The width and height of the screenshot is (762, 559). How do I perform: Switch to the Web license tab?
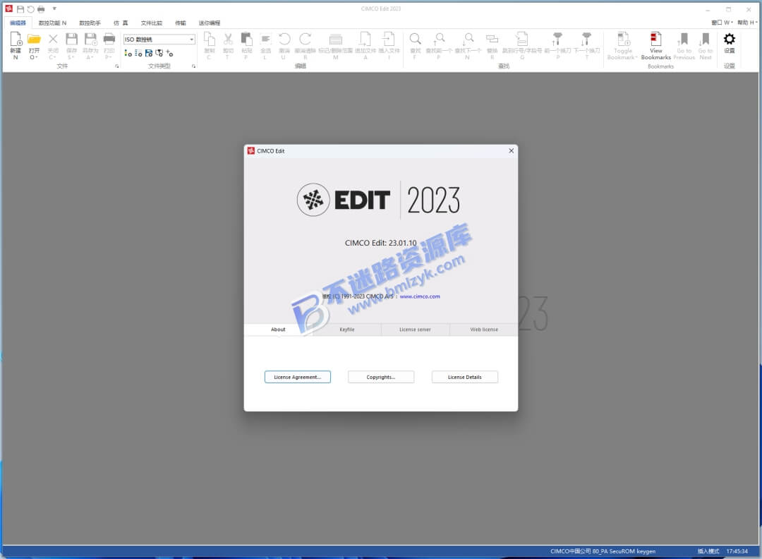[484, 330]
